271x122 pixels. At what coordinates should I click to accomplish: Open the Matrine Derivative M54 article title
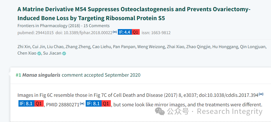134,14
